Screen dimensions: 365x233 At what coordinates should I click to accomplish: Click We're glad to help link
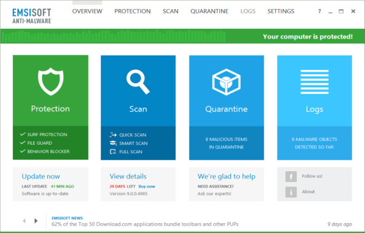point(227,177)
